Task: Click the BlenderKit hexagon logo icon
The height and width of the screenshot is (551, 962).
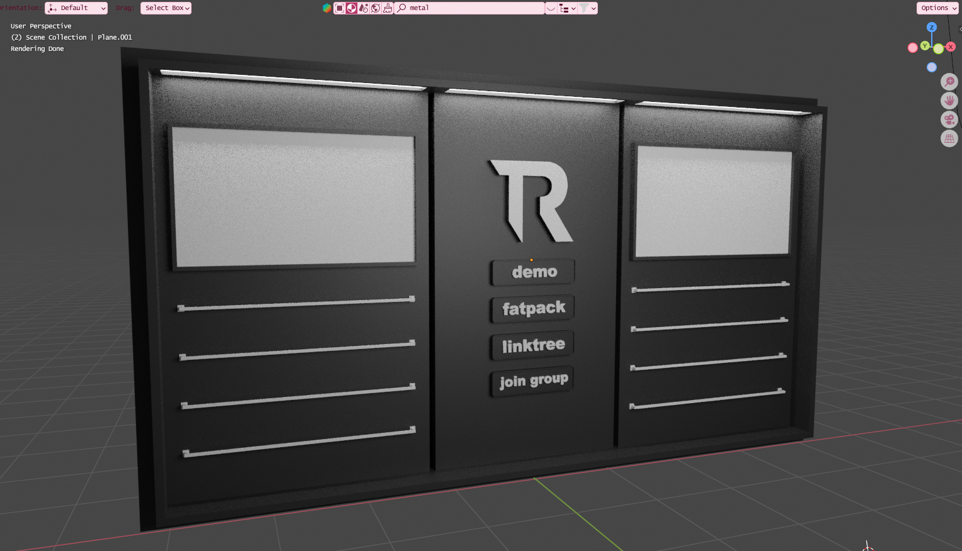Action: point(326,8)
